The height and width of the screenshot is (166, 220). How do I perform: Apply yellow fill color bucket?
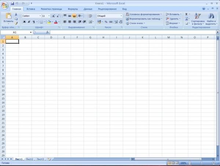[49, 22]
